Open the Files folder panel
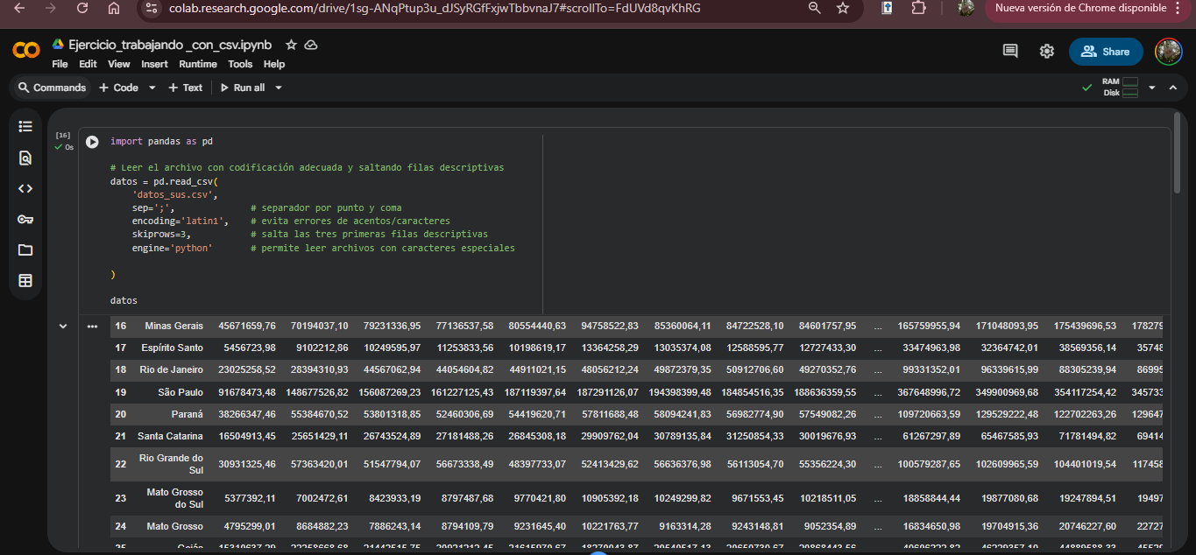The width and height of the screenshot is (1196, 555). coord(25,249)
